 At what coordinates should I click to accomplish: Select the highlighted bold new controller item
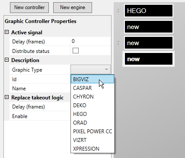pos(149,59)
